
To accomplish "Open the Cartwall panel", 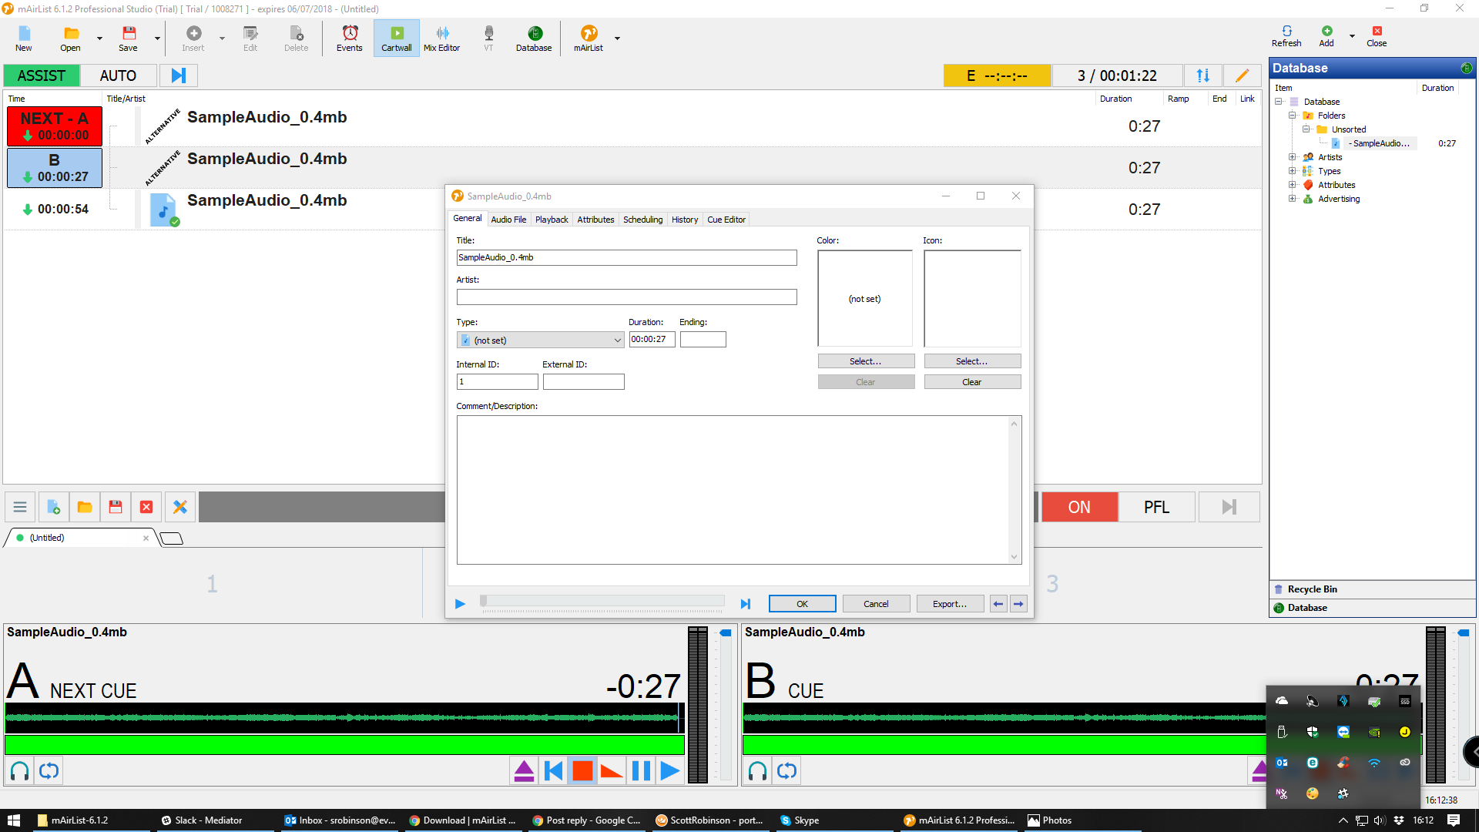I will [x=396, y=38].
